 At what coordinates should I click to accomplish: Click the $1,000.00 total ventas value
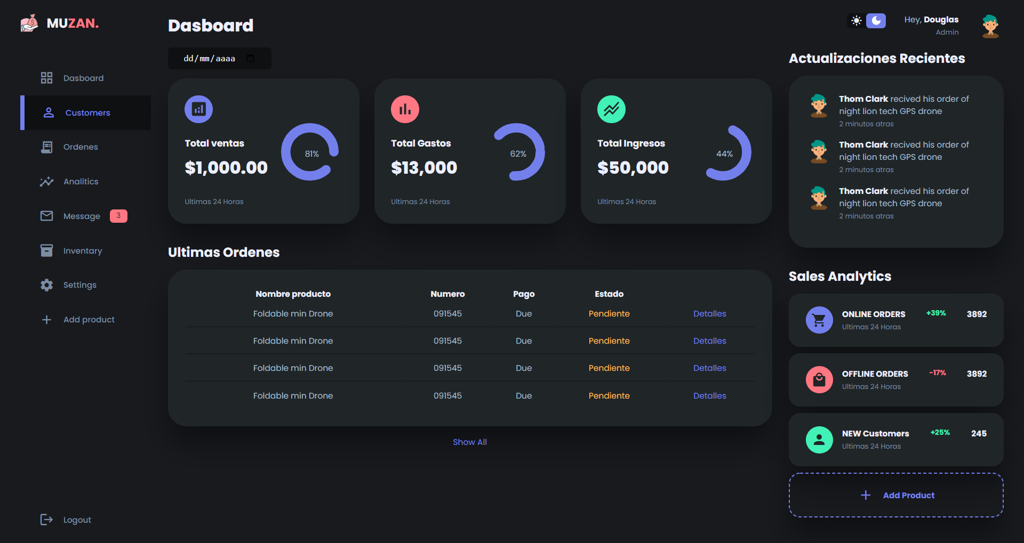pyautogui.click(x=226, y=168)
